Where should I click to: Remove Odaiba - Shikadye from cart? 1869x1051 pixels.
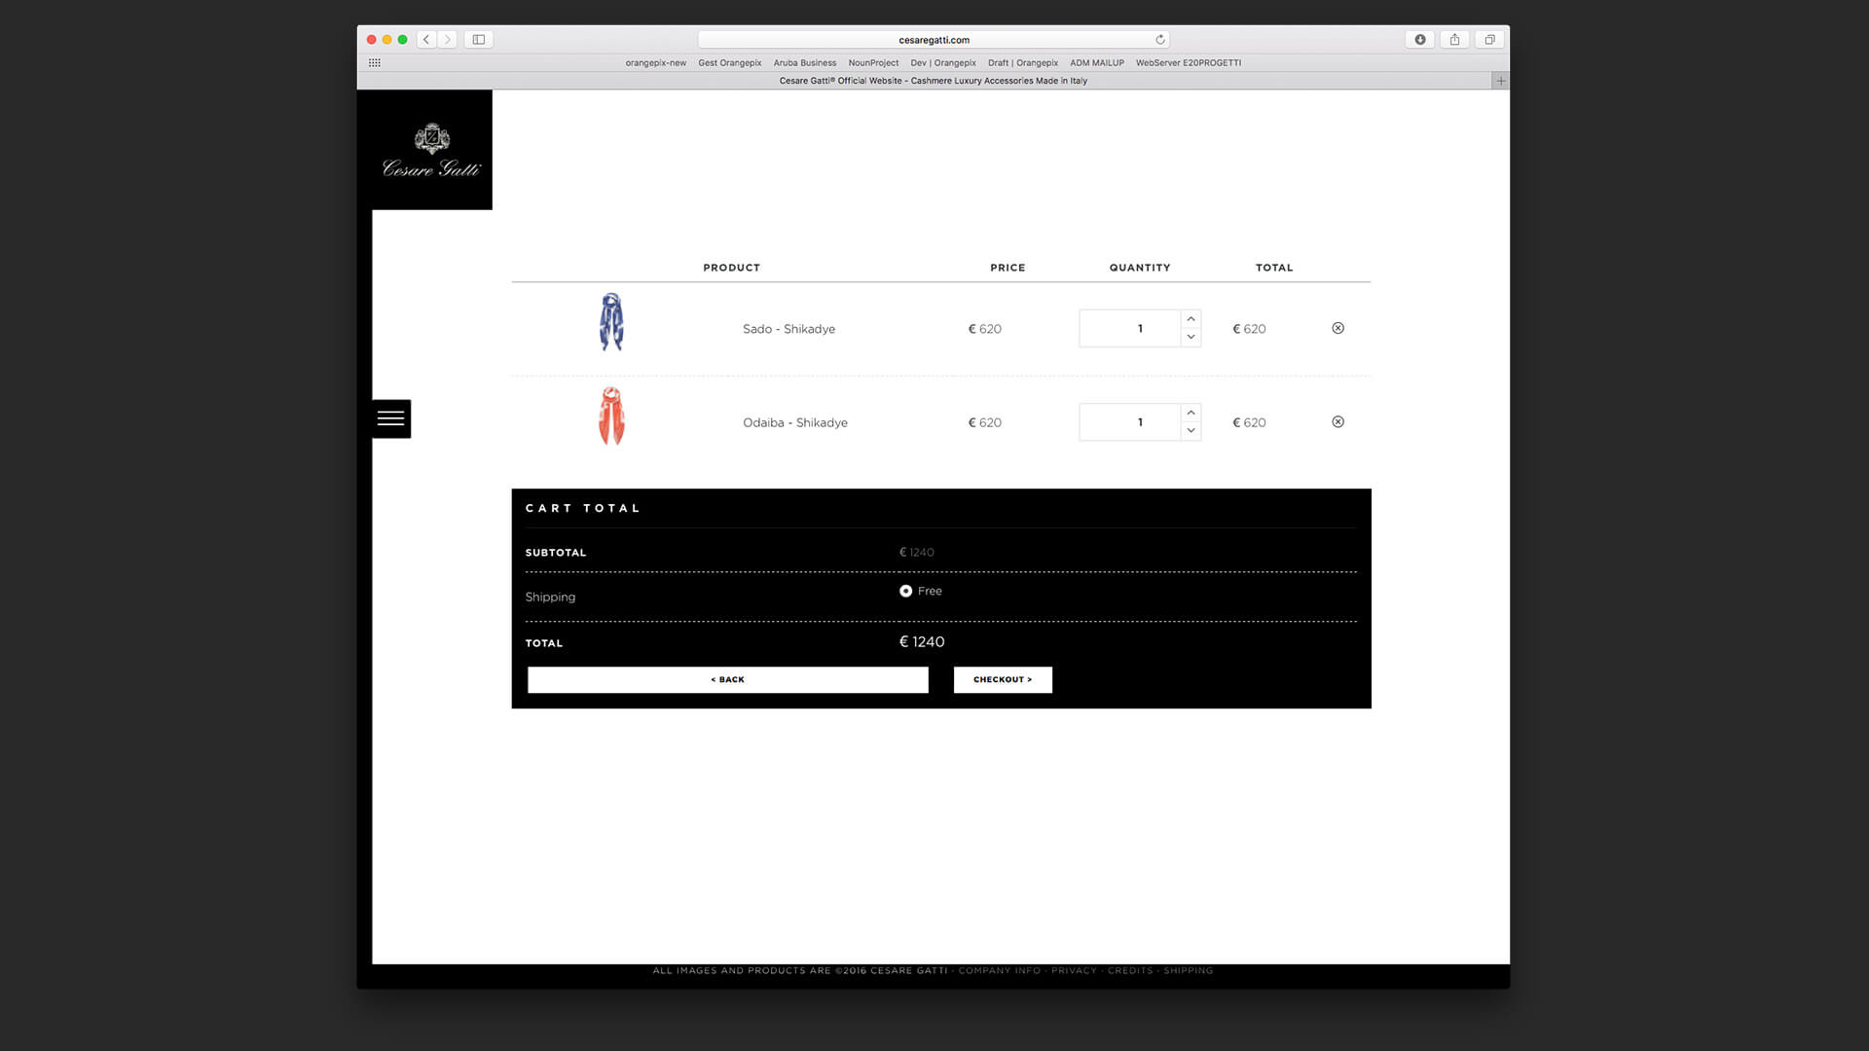pyautogui.click(x=1338, y=421)
